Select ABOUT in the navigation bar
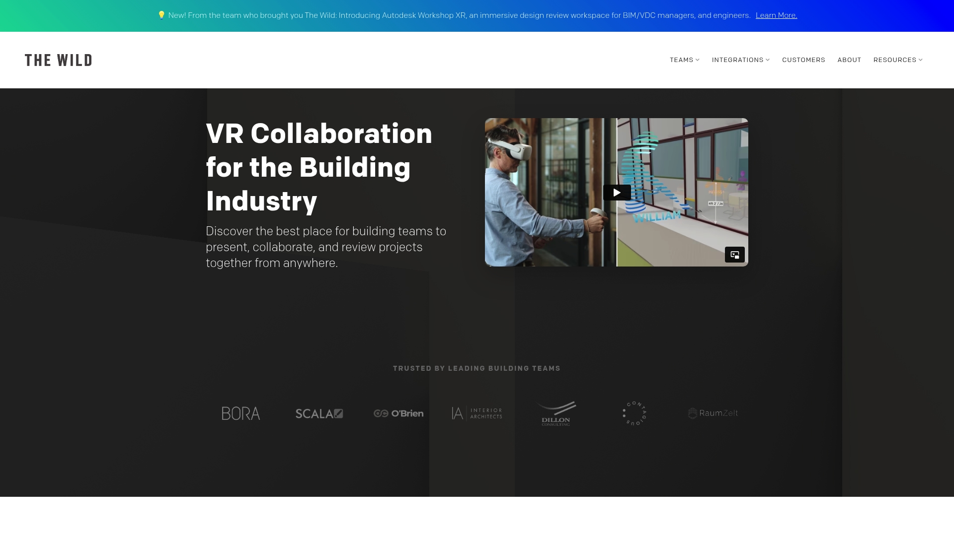954x536 pixels. tap(849, 60)
